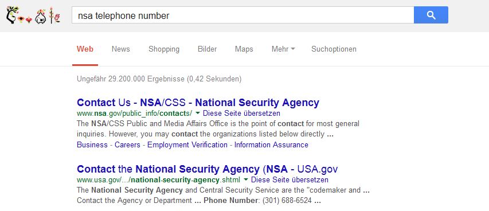This screenshot has width=489, height=211.
Task: Open the Information Assurance sitelink
Action: coord(271,145)
